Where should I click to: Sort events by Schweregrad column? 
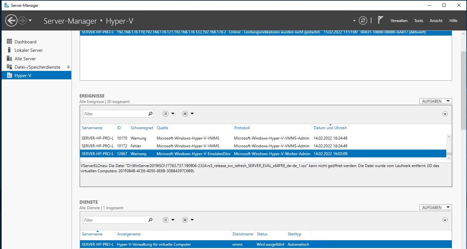pos(142,128)
